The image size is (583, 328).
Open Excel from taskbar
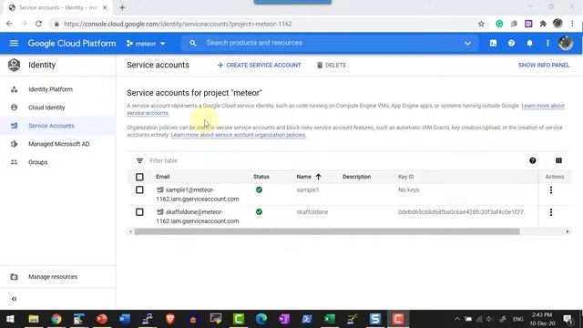pos(330,319)
